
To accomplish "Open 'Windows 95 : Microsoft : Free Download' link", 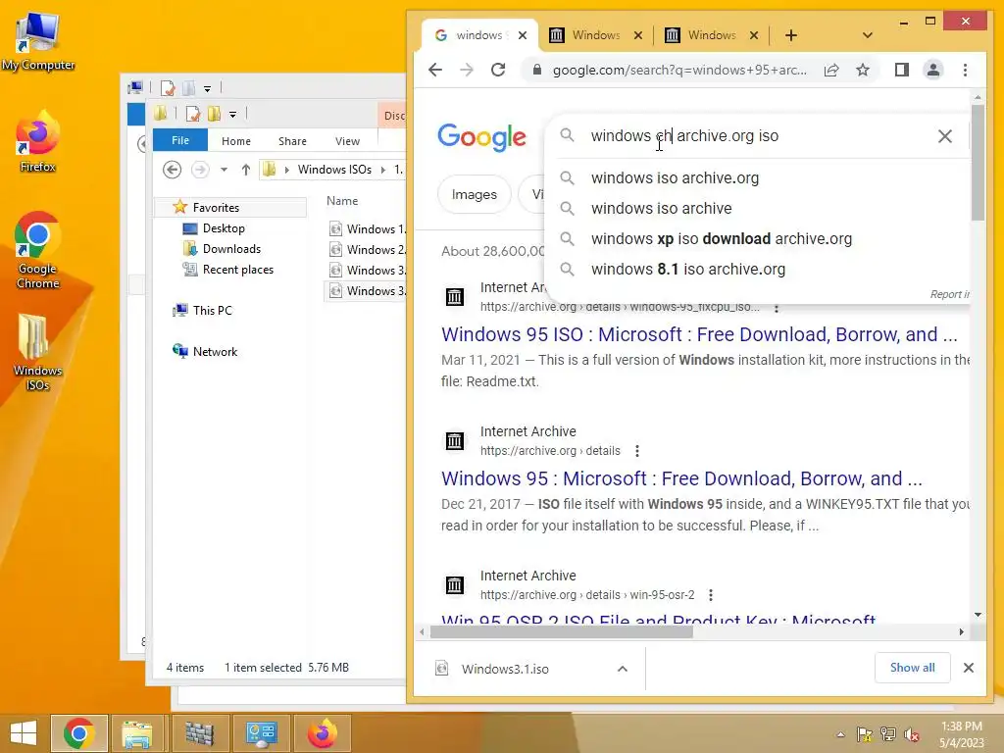I will 681,478.
